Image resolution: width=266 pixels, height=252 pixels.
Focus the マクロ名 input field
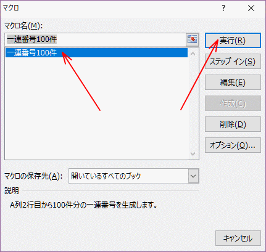96,39
